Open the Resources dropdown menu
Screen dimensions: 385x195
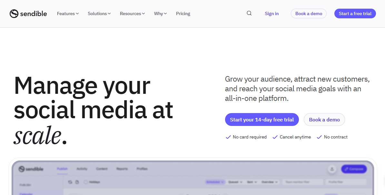click(x=132, y=13)
